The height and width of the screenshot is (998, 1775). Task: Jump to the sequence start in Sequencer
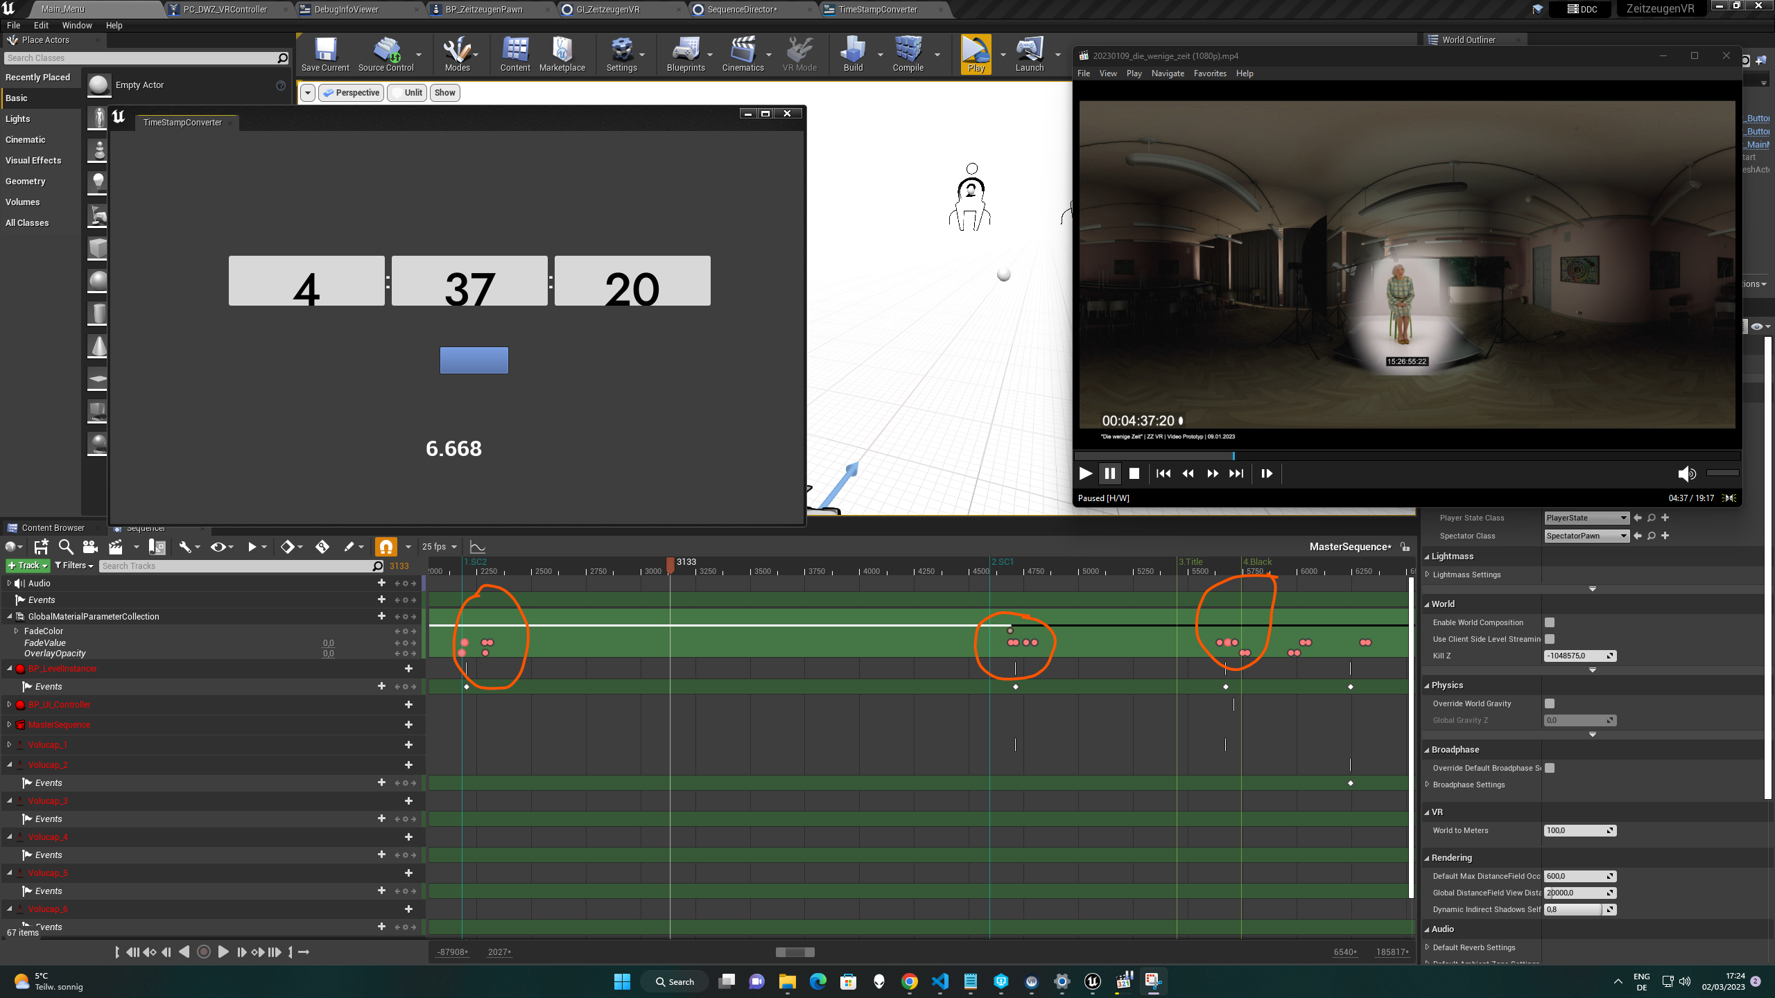[x=132, y=952]
